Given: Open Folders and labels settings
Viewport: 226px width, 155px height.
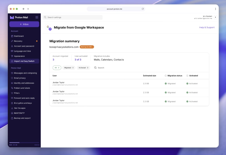Looking at the screenshot, I should (24, 88).
